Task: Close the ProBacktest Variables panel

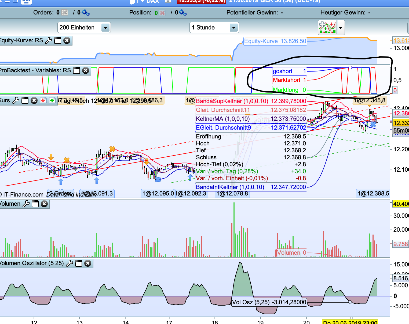Action: [86, 70]
